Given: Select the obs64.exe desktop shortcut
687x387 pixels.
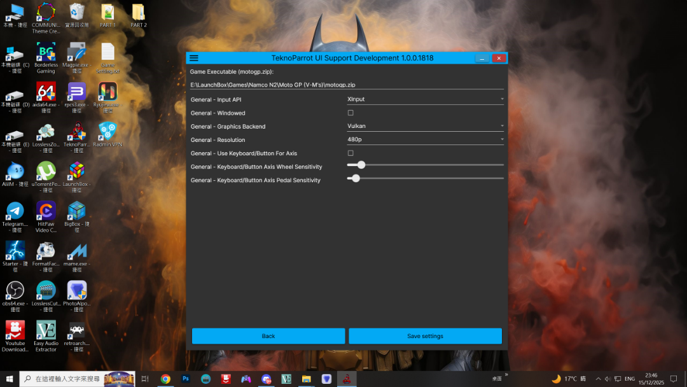Looking at the screenshot, I should tap(15, 290).
